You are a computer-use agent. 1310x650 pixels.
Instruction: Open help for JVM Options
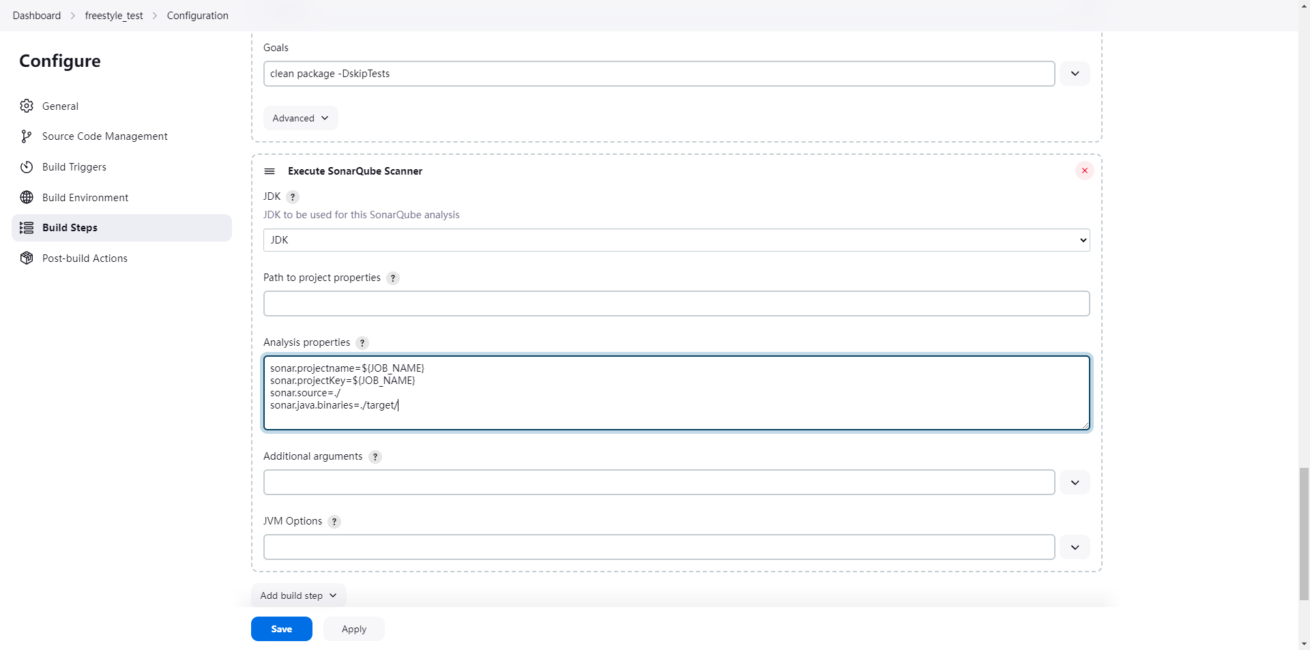(x=334, y=522)
